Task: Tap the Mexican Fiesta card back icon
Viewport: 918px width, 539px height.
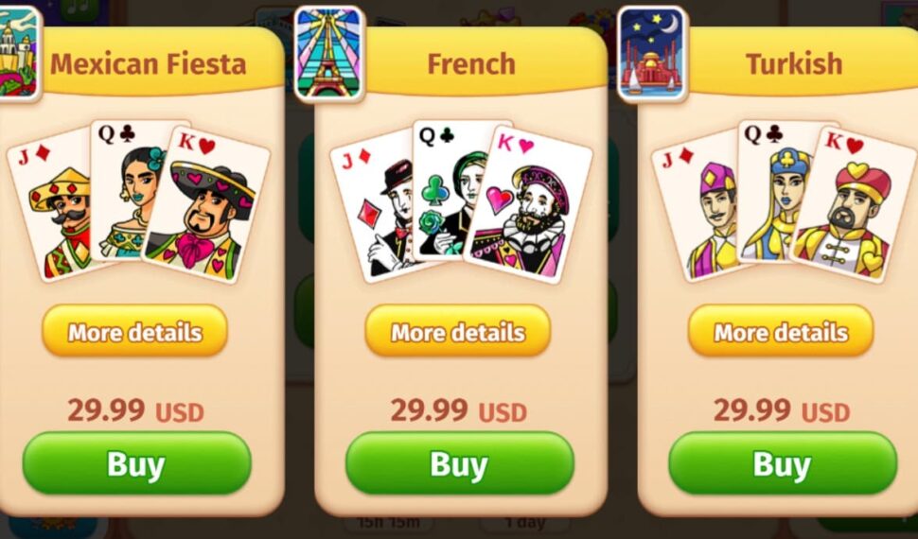Action: pyautogui.click(x=19, y=53)
